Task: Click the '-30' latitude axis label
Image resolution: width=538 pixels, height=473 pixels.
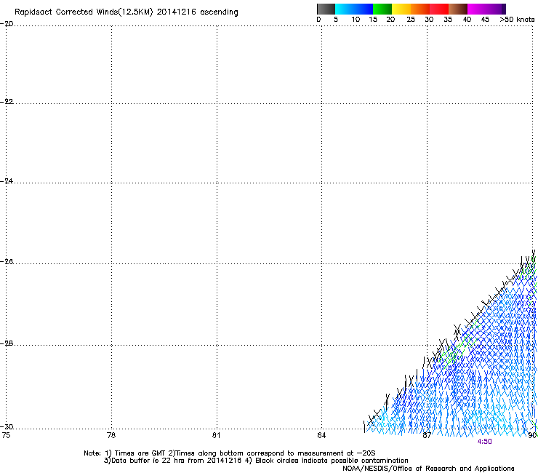Action: tap(7, 426)
